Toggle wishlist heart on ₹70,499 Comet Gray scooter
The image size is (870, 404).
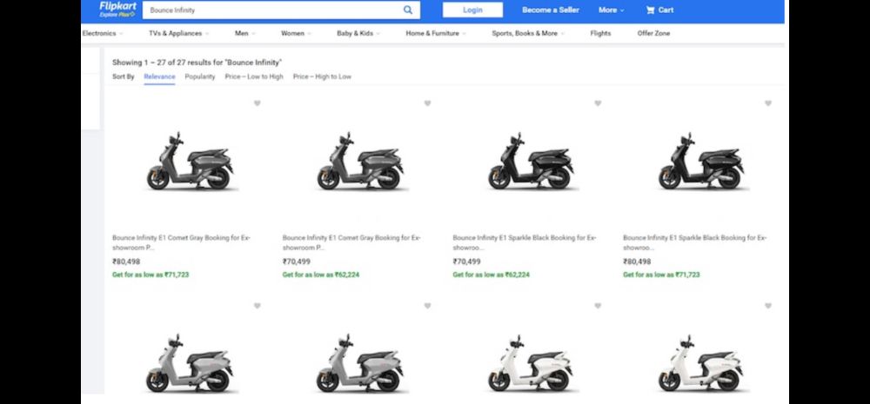coord(427,103)
